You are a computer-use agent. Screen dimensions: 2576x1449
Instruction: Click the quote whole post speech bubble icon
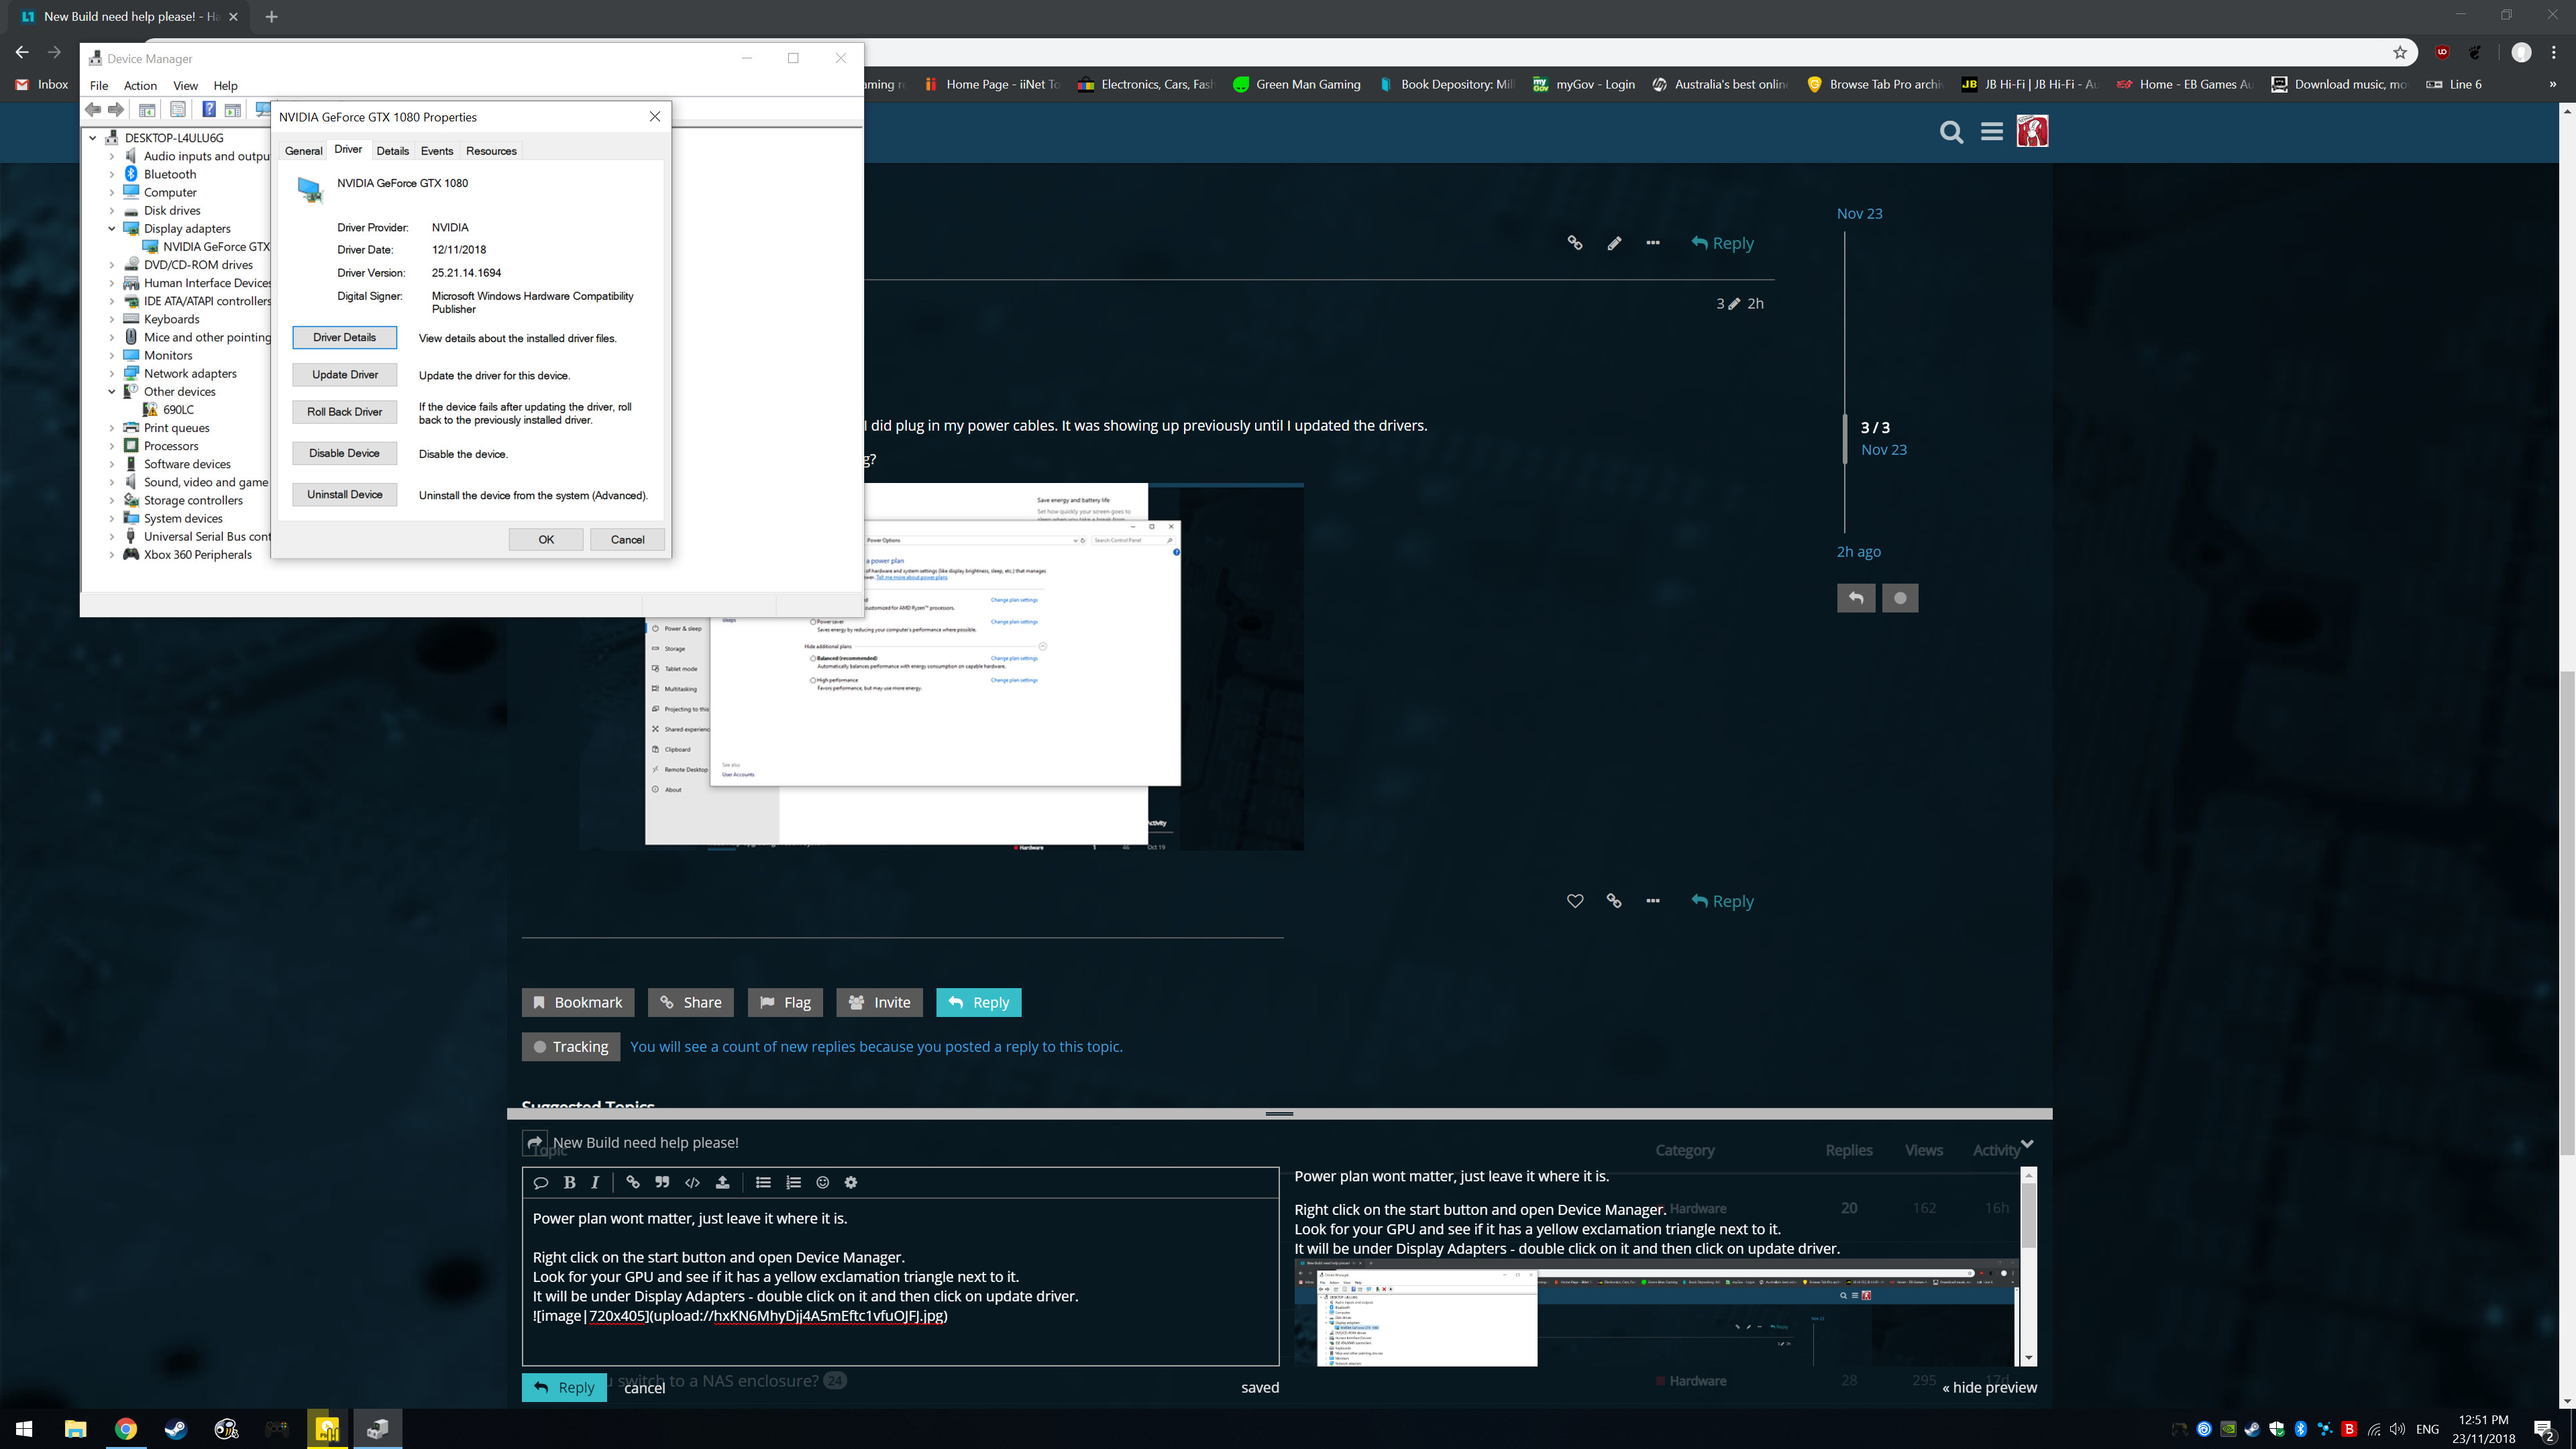click(541, 1182)
